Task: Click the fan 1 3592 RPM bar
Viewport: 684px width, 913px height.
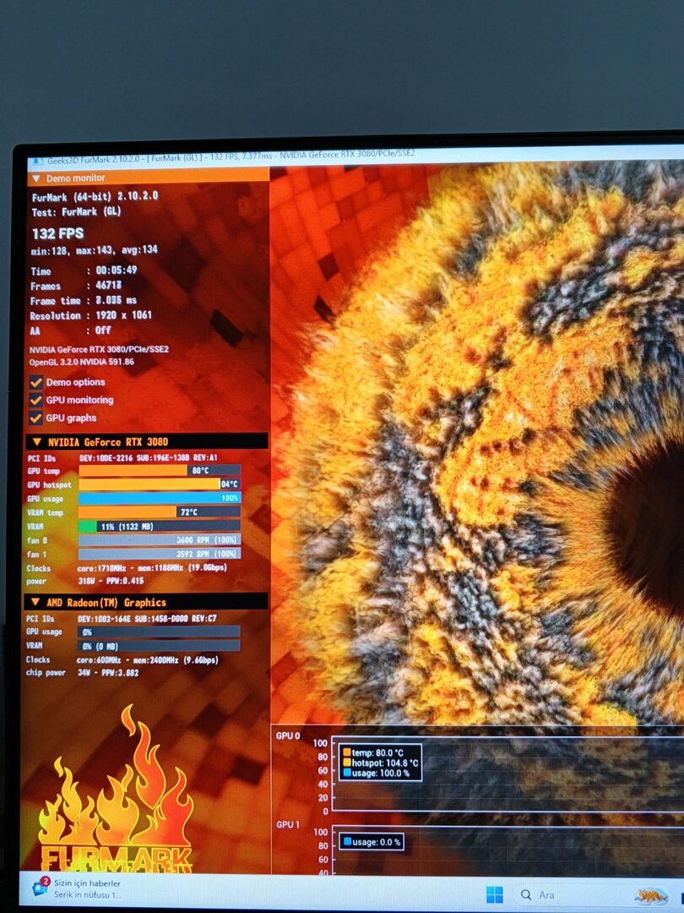Action: [x=160, y=554]
